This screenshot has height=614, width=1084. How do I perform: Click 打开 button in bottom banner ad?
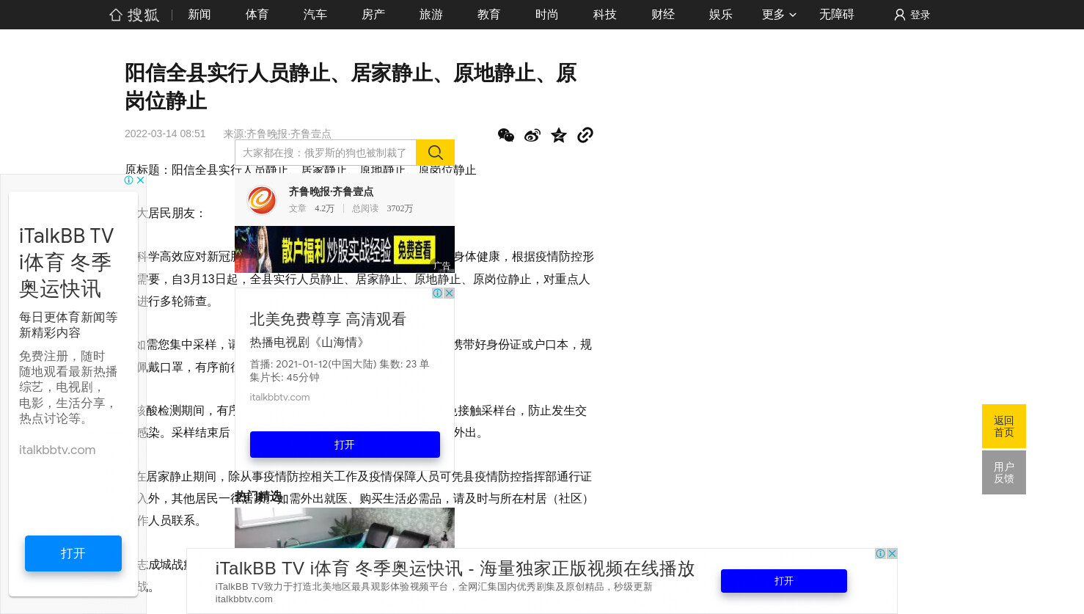784,581
